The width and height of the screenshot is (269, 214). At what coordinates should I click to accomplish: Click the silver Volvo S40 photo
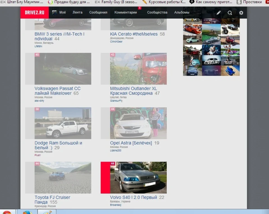pos(138,178)
